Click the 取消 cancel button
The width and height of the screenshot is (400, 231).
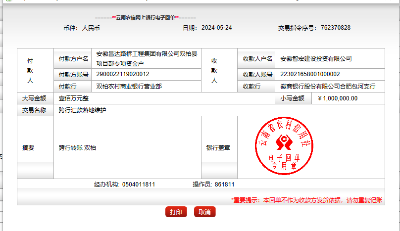pos(204,212)
